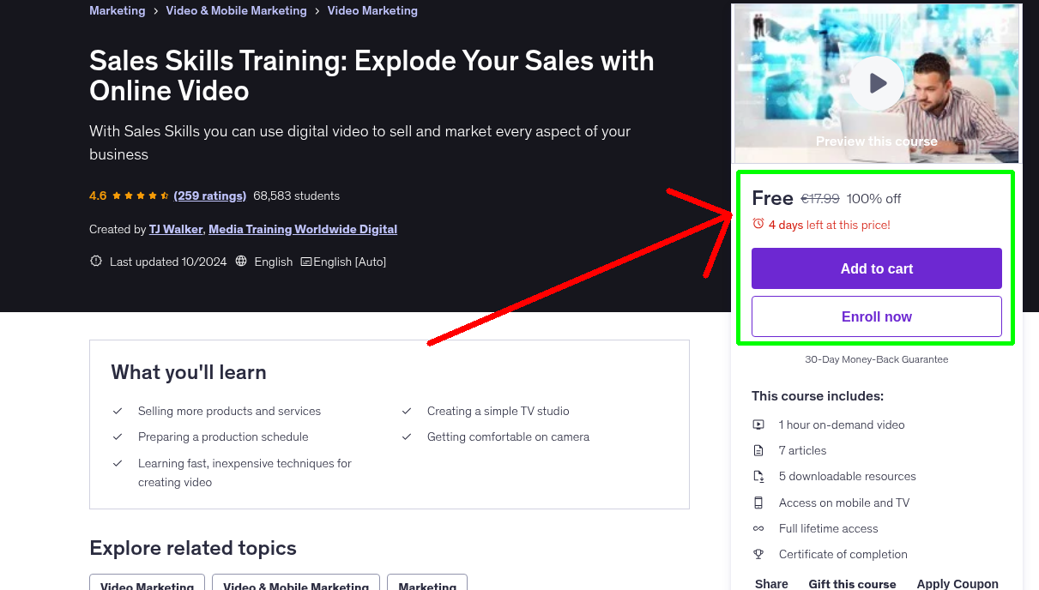The height and width of the screenshot is (590, 1039).
Task: Click the infinity icon for full lifetime access
Action: click(758, 528)
